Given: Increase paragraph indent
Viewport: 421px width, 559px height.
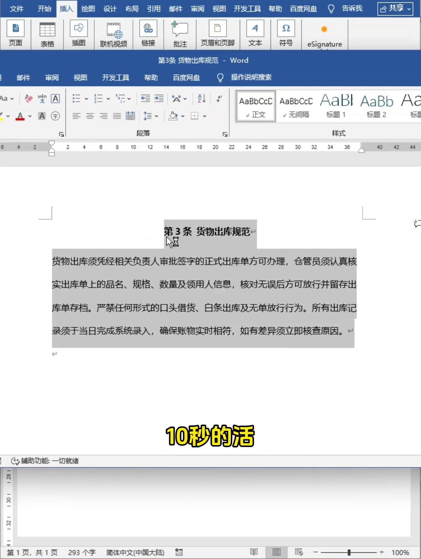Looking at the screenshot, I should pyautogui.click(x=159, y=99).
